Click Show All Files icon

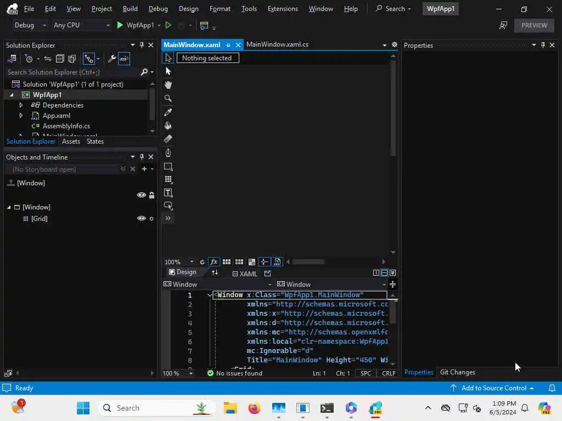pyautogui.click(x=72, y=59)
